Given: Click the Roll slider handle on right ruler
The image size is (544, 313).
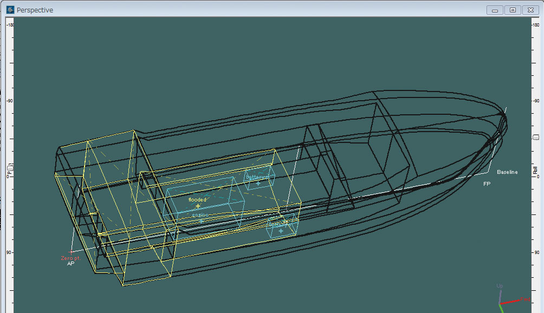Looking at the screenshot, I should (536, 137).
